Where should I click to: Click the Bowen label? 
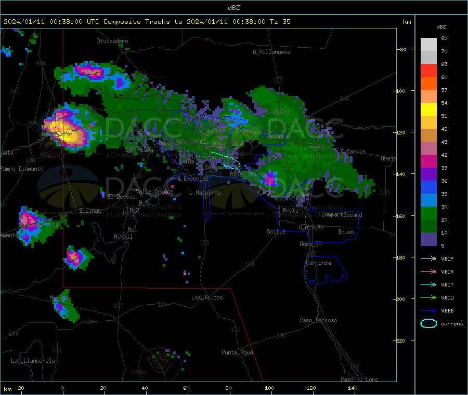346,232
